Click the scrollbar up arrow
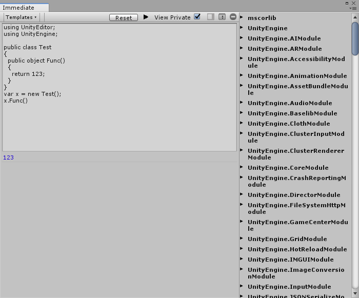This screenshot has width=359, height=298. 355,17
